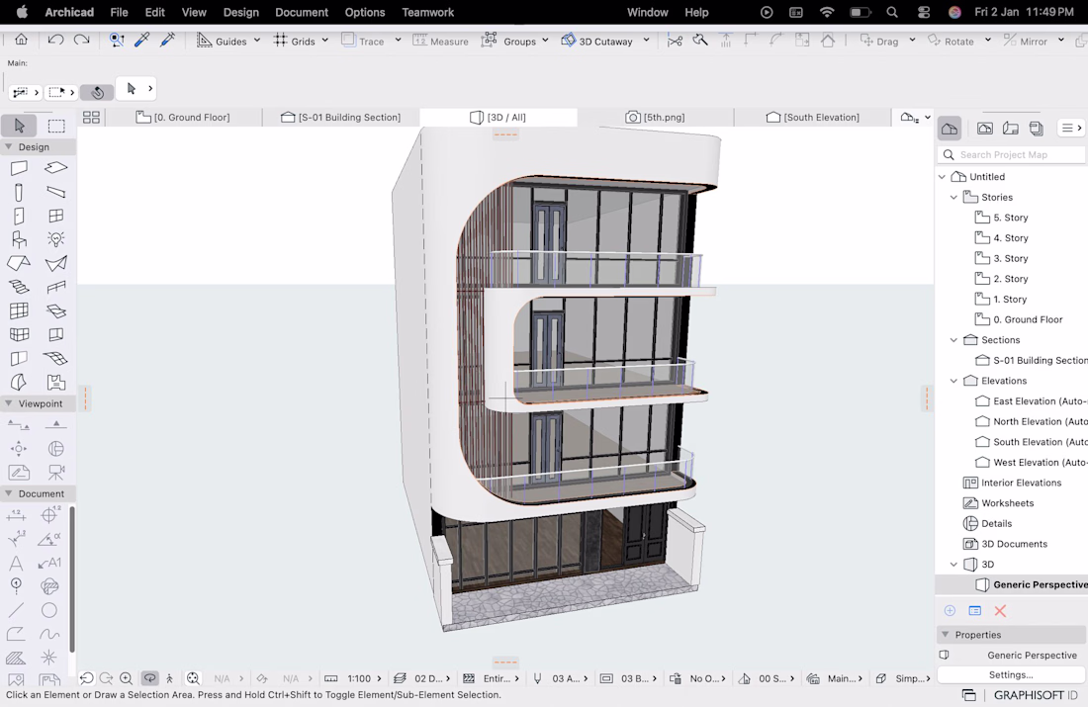Select the Camera tool under Viewpoint
Viewport: 1088px width, 707px height.
55,472
